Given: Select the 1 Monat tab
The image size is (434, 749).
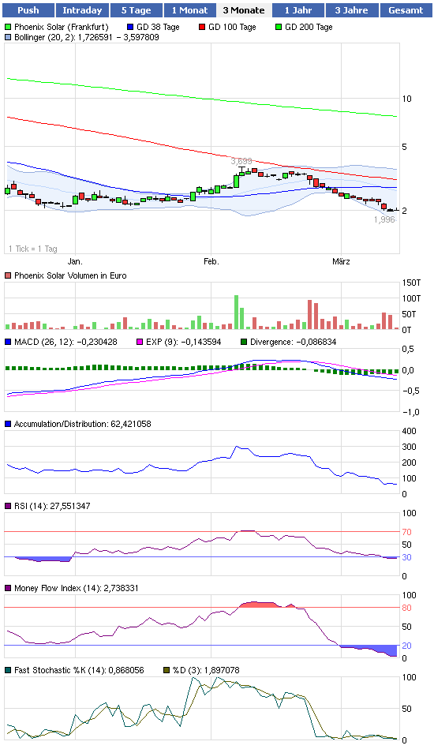Looking at the screenshot, I should click(x=189, y=10).
